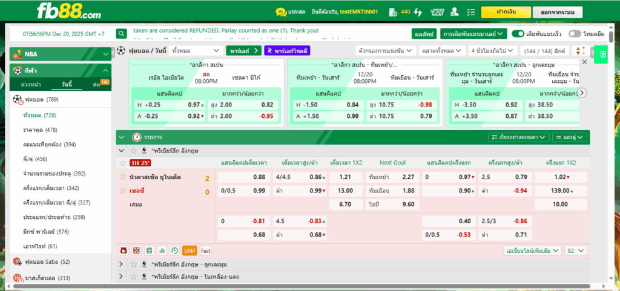Image resolution: width=620 pixels, height=291 pixels.
Task: Expand พรีเมียร์ลีก อังกฤษ - ใบเหลือง-แดง section
Action: (x=121, y=277)
